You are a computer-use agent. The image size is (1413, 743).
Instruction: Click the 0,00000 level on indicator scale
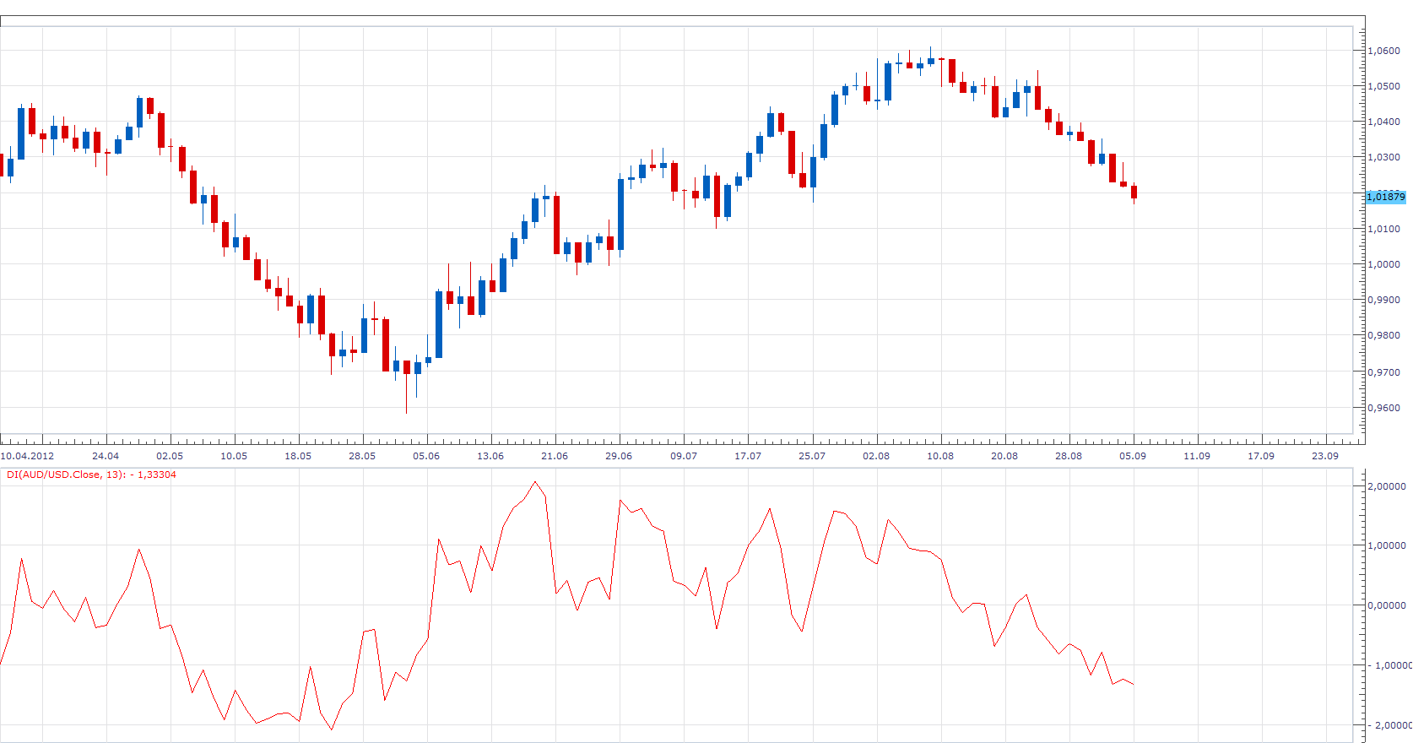tap(1387, 605)
